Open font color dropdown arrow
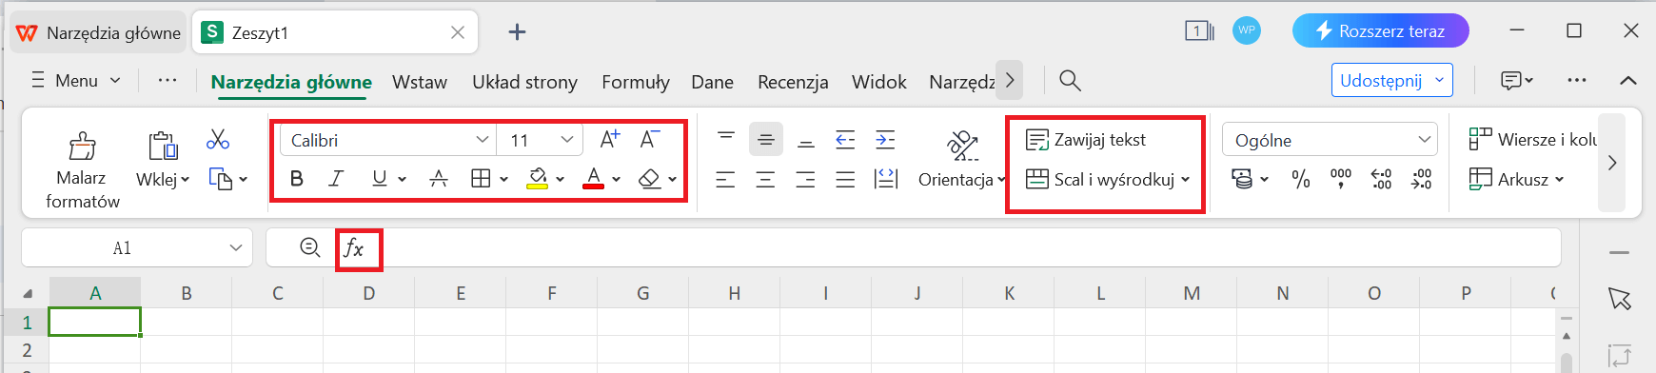Image resolution: width=1656 pixels, height=373 pixels. tap(617, 179)
